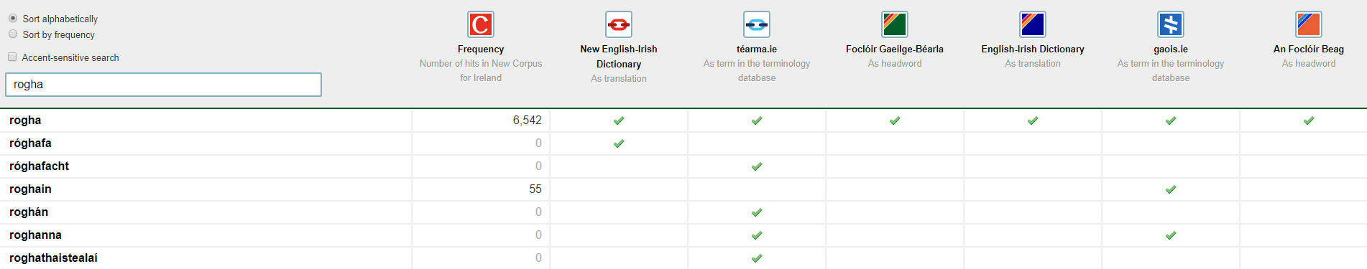
Task: Enable the Accent-sensitive search checkbox
Action: [12, 57]
